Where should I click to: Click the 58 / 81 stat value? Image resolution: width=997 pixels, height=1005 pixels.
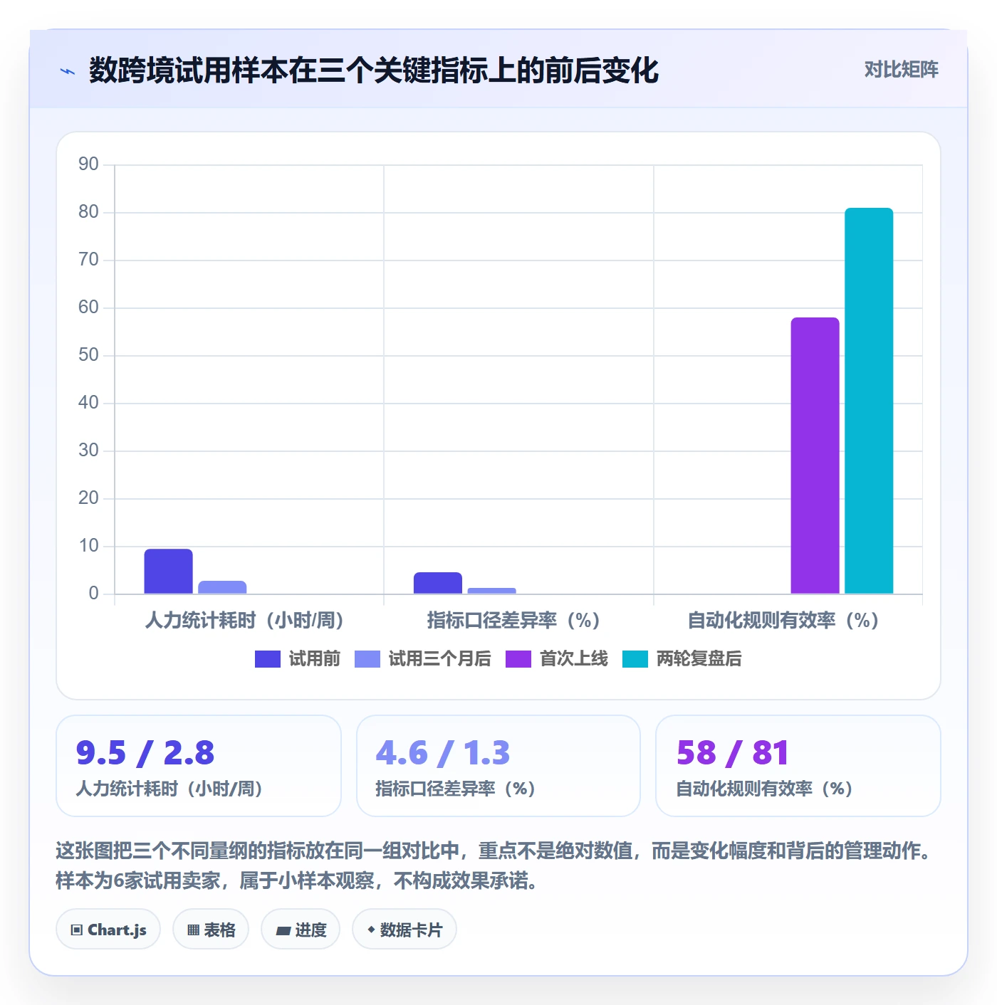point(733,753)
